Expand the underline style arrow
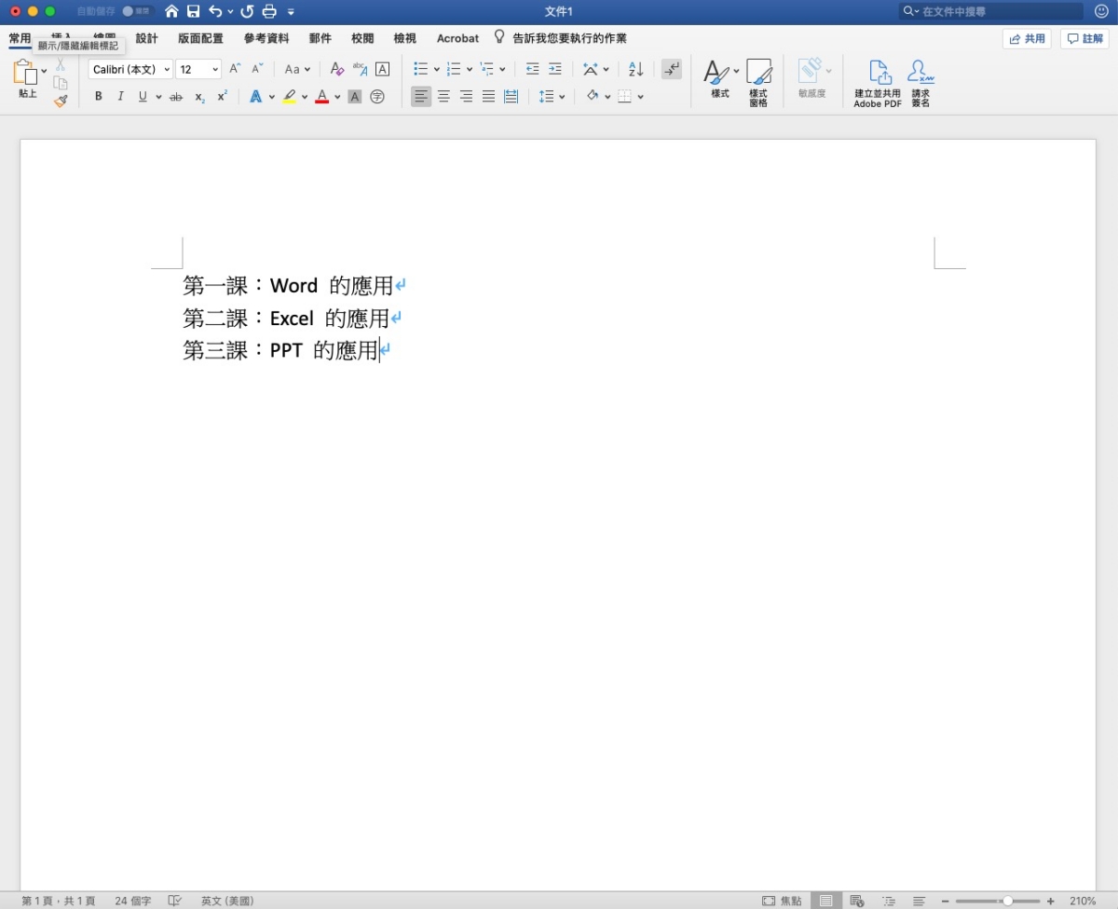The width and height of the screenshot is (1118, 909). coord(159,97)
